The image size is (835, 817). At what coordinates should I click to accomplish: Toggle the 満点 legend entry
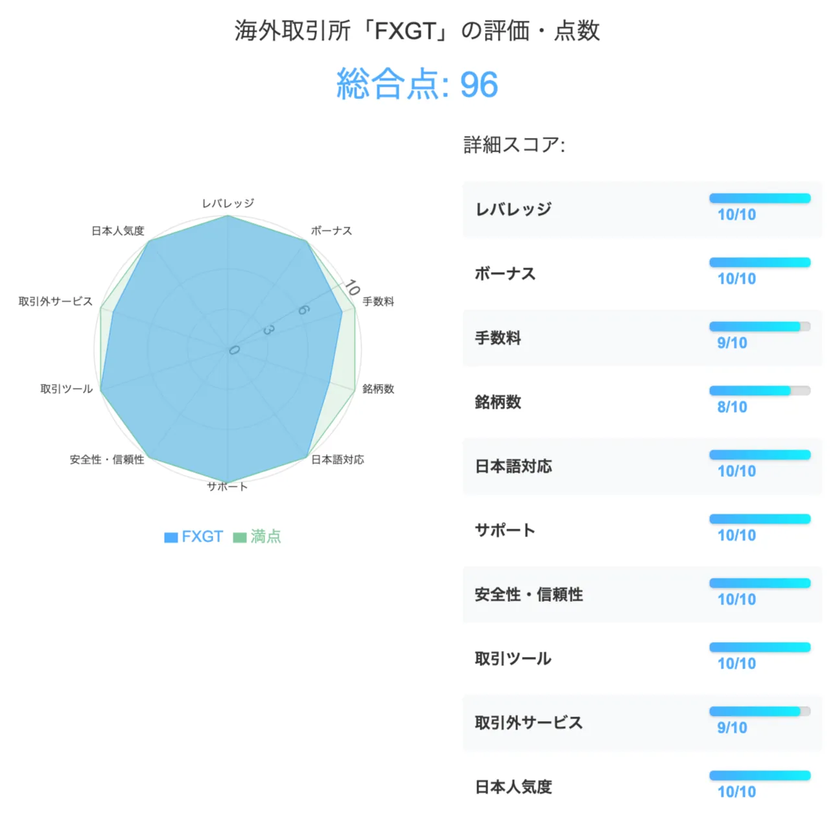tap(257, 536)
